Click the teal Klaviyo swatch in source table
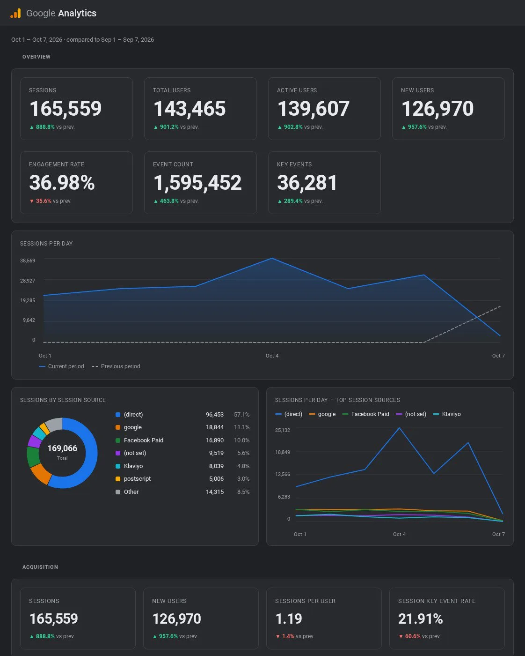The width and height of the screenshot is (525, 656). (118, 466)
